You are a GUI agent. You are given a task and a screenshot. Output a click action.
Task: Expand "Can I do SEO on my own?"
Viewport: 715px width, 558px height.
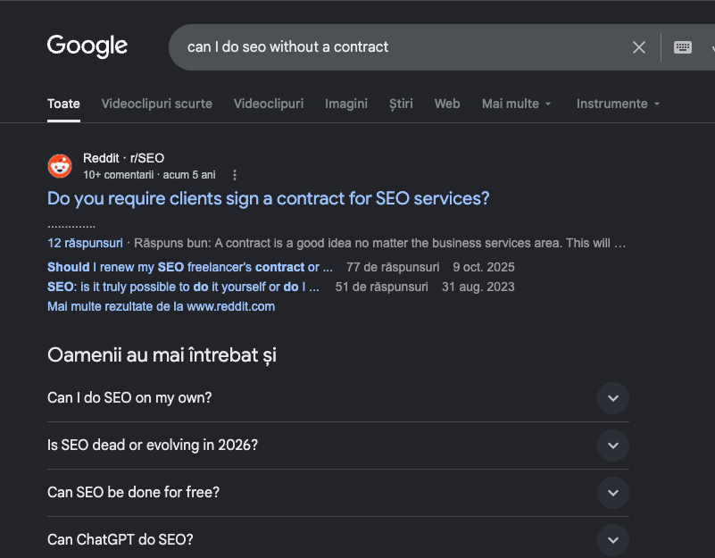point(338,398)
